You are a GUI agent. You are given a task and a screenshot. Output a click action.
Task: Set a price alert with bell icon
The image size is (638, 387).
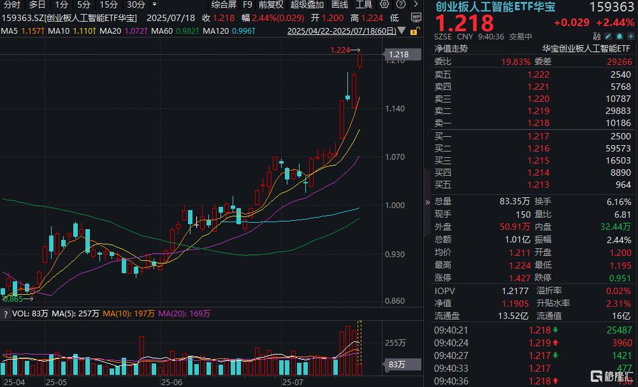click(619, 36)
